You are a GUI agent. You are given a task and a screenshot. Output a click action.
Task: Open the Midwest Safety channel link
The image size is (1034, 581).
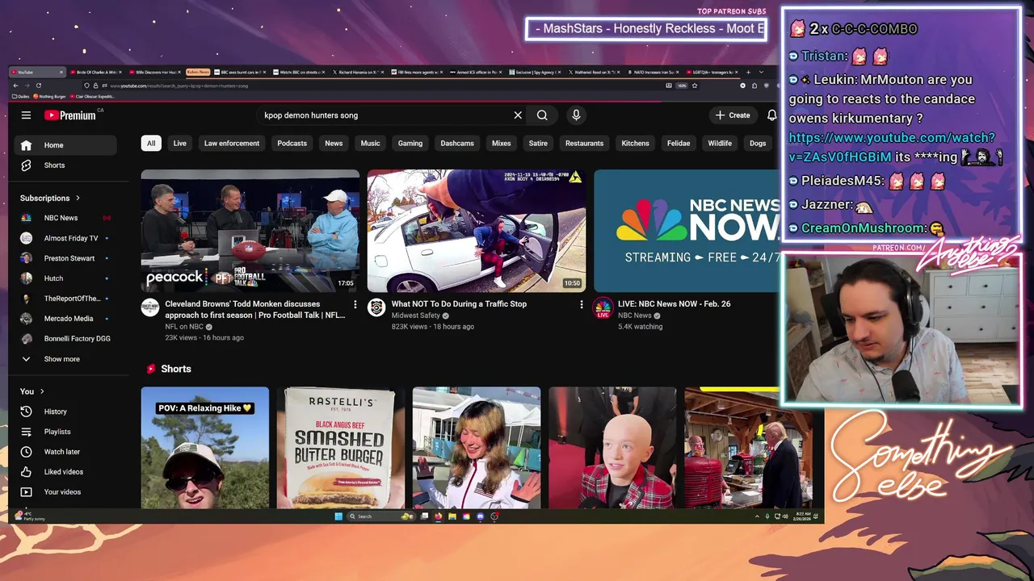pos(416,316)
